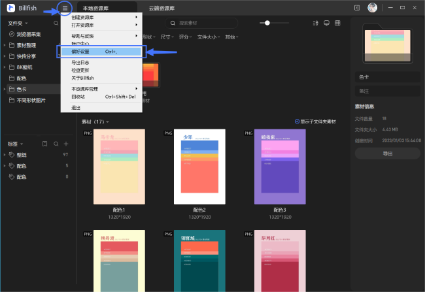Click the hamburger main menu icon
The image size is (425, 292).
[x=64, y=8]
